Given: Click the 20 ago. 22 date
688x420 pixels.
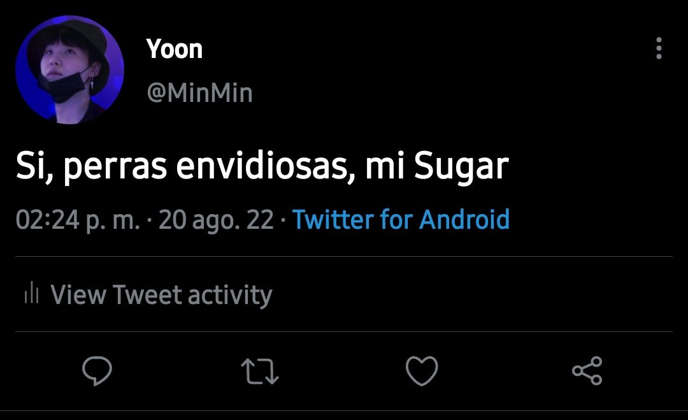Looking at the screenshot, I should pos(216,220).
